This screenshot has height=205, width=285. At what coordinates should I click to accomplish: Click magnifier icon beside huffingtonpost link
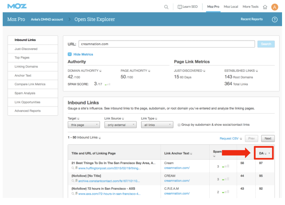[73, 168]
